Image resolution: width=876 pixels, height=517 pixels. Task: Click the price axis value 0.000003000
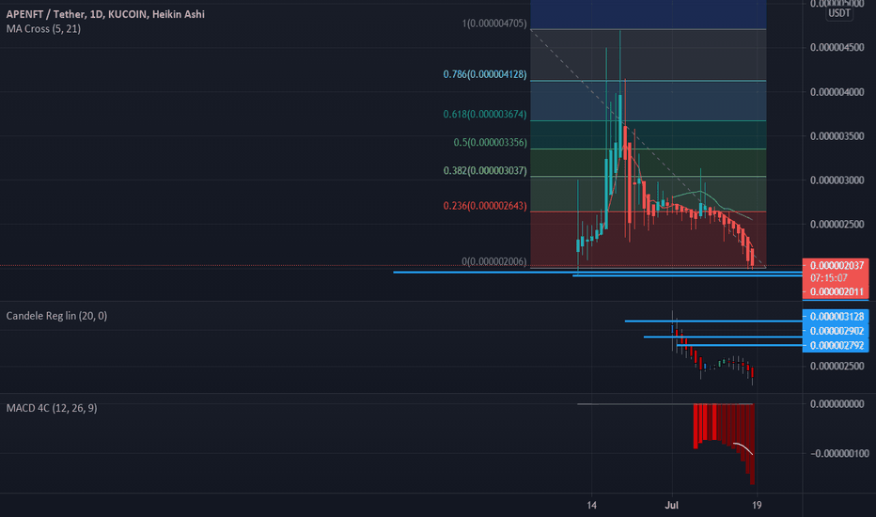tap(837, 180)
